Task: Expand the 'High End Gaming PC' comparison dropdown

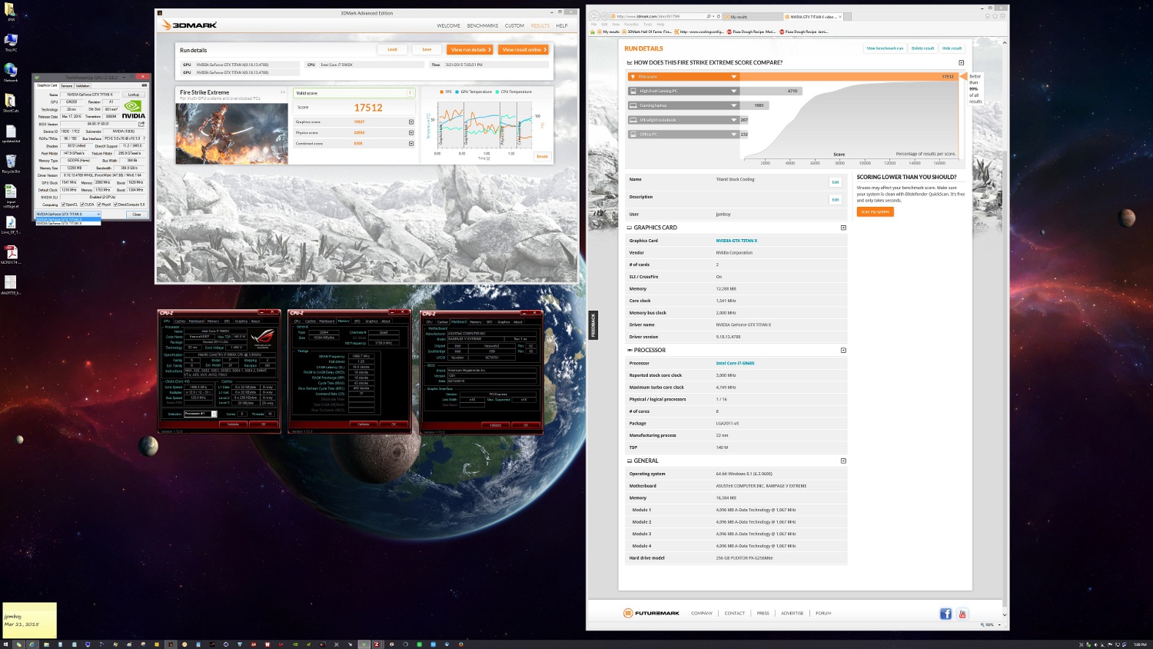Action: [x=734, y=91]
